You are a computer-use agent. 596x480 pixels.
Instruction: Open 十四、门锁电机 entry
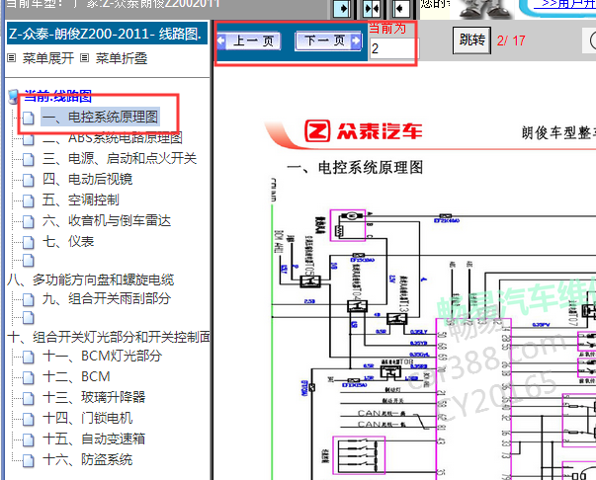pos(87,418)
